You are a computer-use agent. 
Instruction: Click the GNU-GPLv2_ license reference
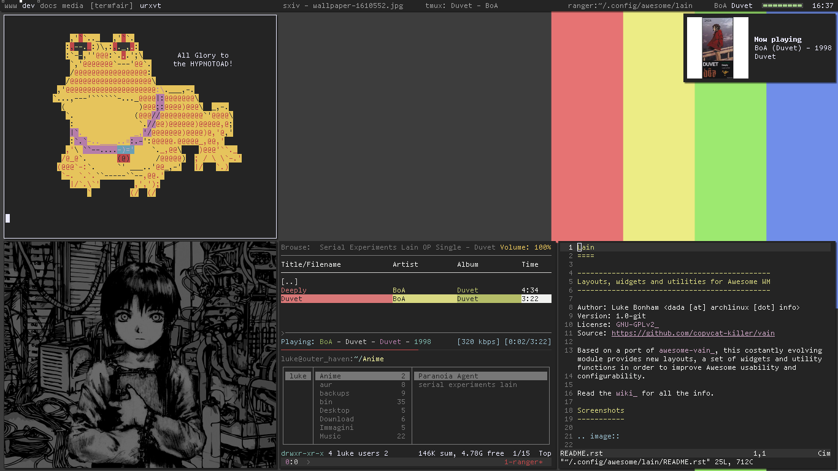(x=637, y=324)
